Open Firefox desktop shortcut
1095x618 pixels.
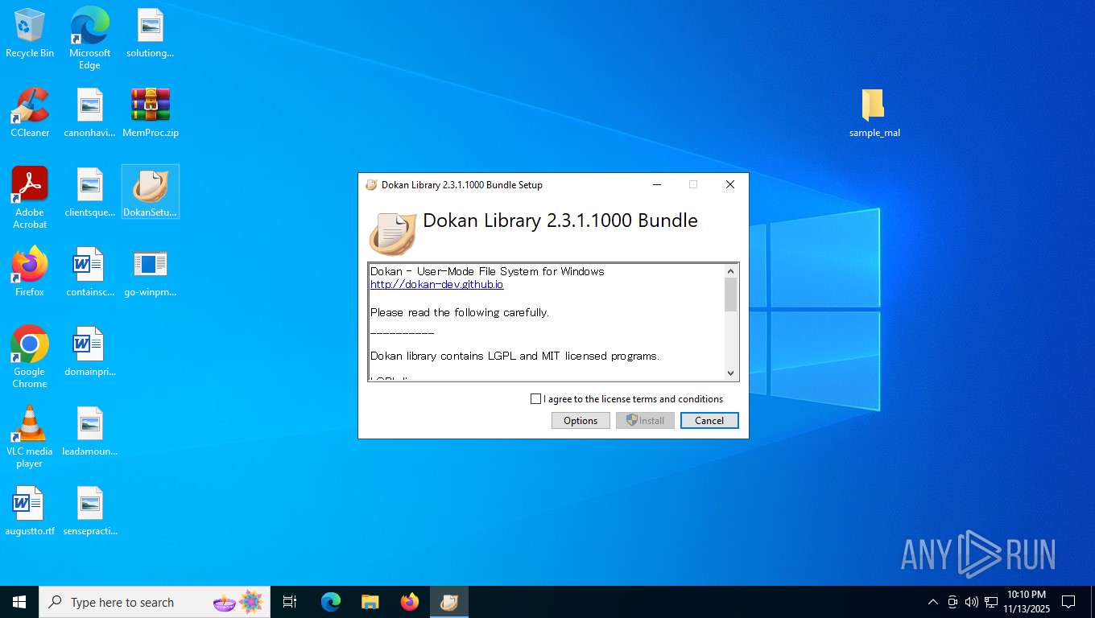(30, 272)
